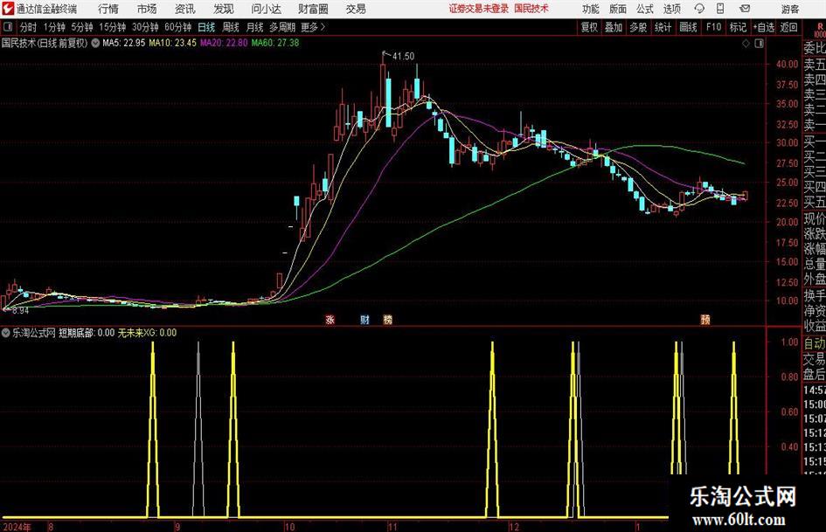The width and height of the screenshot is (826, 532).
Task: Click the 无未来XG: 0.00 indicator label
Action: pyautogui.click(x=147, y=332)
